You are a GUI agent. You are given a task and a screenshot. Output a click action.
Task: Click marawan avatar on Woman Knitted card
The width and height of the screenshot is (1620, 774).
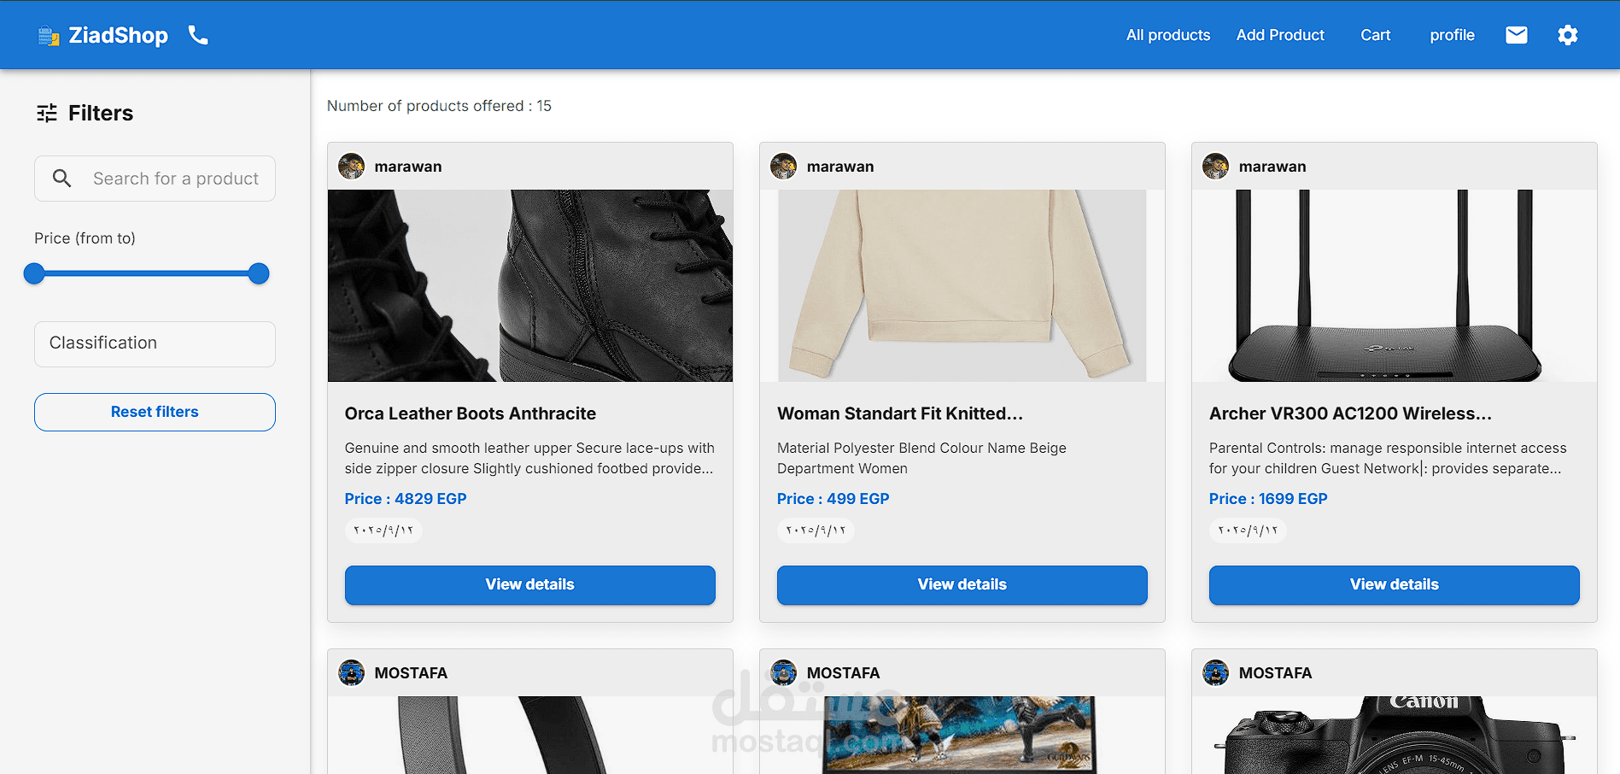coord(783,166)
